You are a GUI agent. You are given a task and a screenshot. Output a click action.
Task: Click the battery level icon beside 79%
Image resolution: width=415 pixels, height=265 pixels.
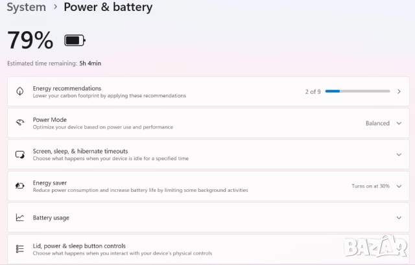(x=75, y=41)
